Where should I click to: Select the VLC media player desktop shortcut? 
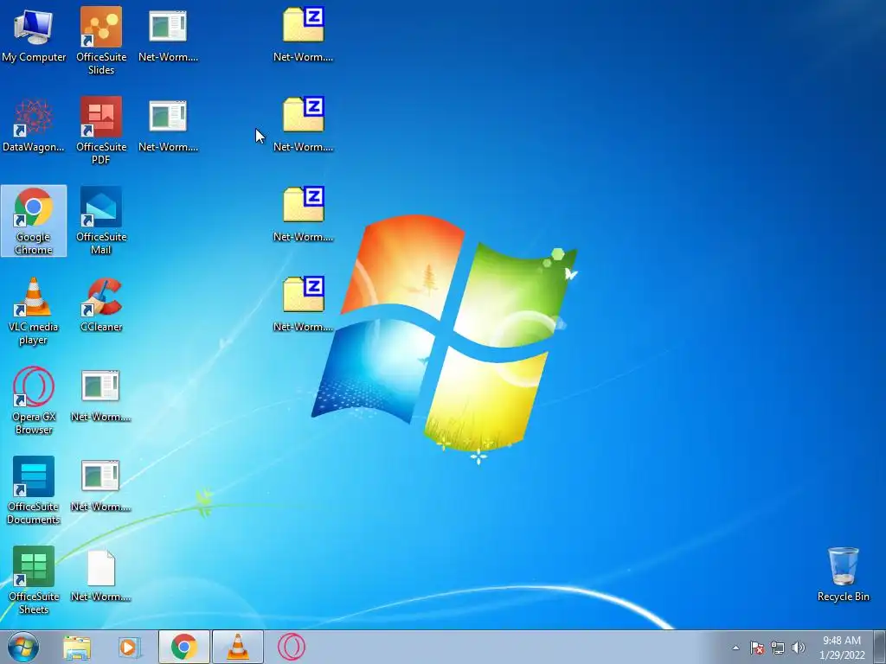pos(34,311)
